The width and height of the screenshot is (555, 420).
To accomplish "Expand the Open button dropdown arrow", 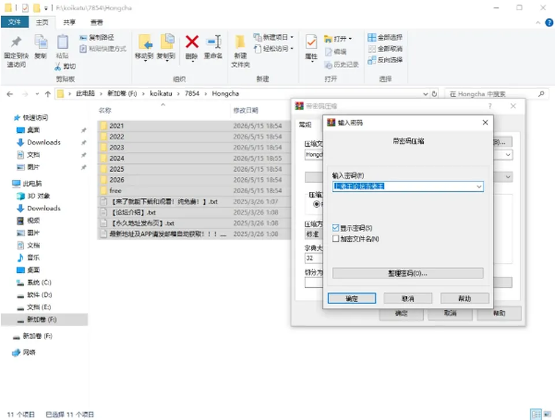I will coord(350,39).
